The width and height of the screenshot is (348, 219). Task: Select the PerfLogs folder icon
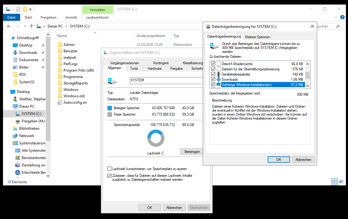(60, 64)
